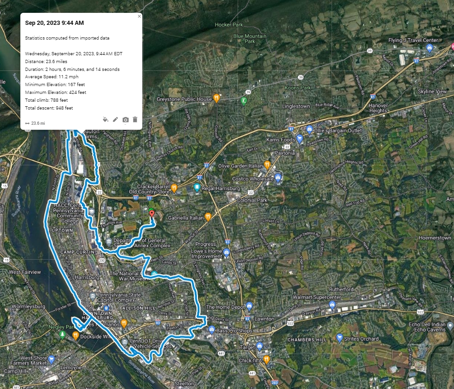Screen dimensions: 454x389
Task: Open Bass Pro Shops marker
Action: point(211,330)
